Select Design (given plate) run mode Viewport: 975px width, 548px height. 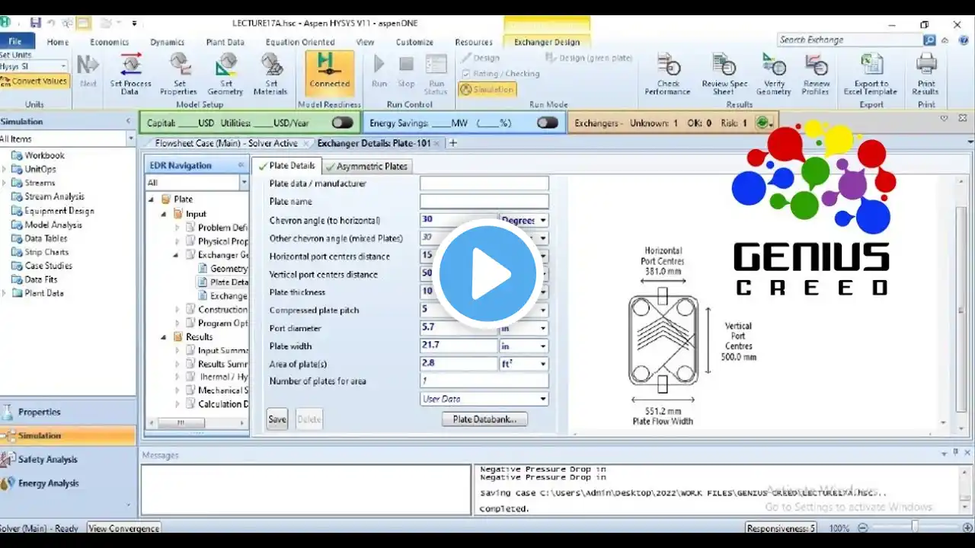(589, 58)
